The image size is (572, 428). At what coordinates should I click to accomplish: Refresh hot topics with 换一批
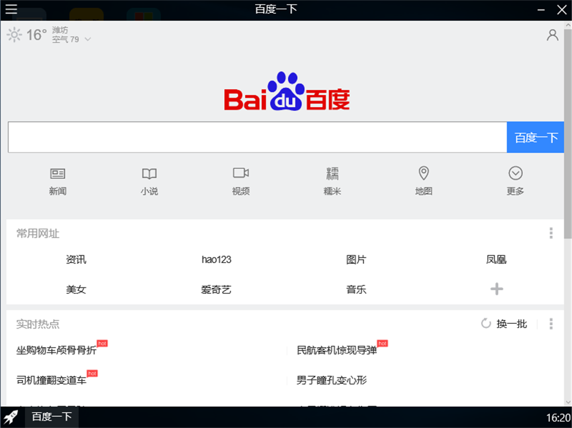[504, 324]
